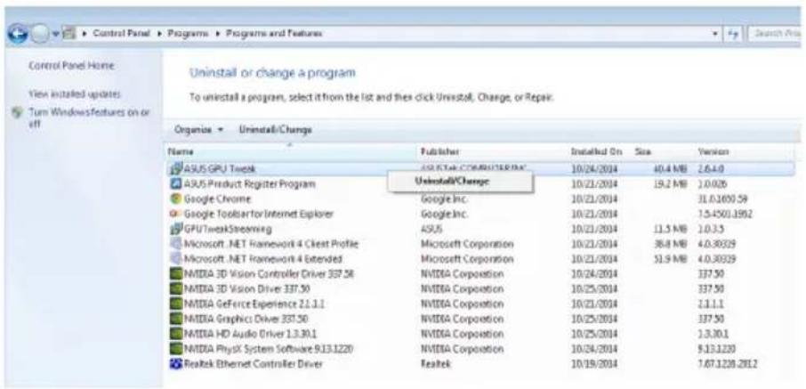Click Google Inc. publisher in Google Chrome row
Viewport: 806px width, 389px height.
click(444, 199)
